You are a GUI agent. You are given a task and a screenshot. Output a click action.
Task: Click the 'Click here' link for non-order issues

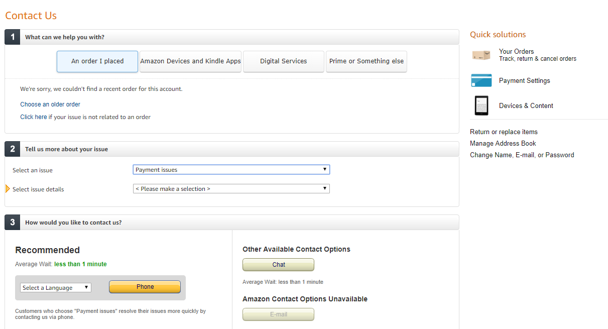pos(34,117)
